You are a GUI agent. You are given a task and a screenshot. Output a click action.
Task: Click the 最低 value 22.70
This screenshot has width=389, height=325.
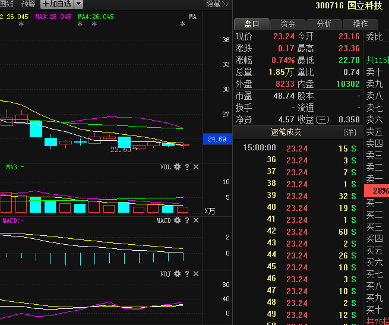point(349,60)
